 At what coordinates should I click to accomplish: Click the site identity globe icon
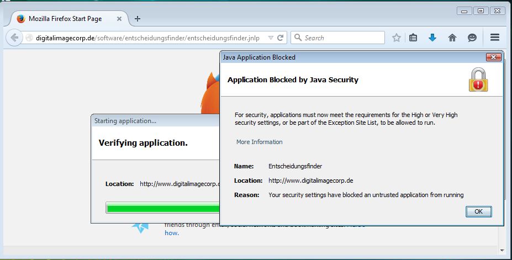(x=29, y=38)
